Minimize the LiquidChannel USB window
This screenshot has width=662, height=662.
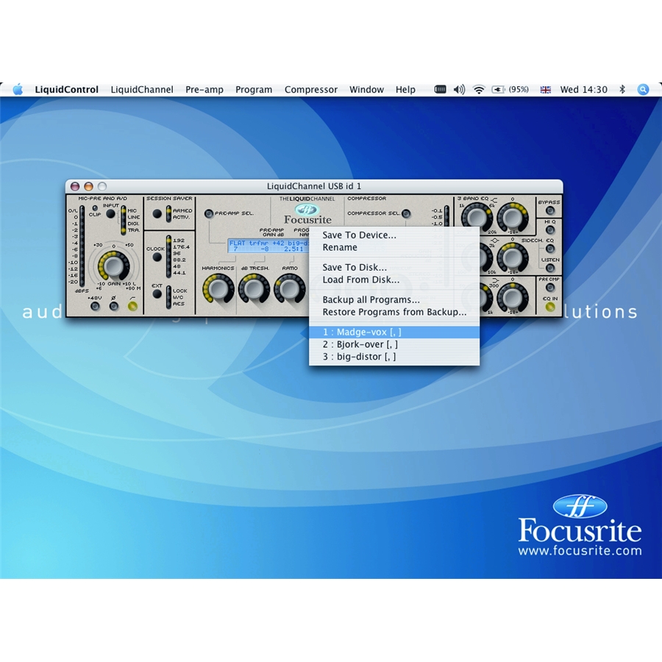pyautogui.click(x=89, y=186)
